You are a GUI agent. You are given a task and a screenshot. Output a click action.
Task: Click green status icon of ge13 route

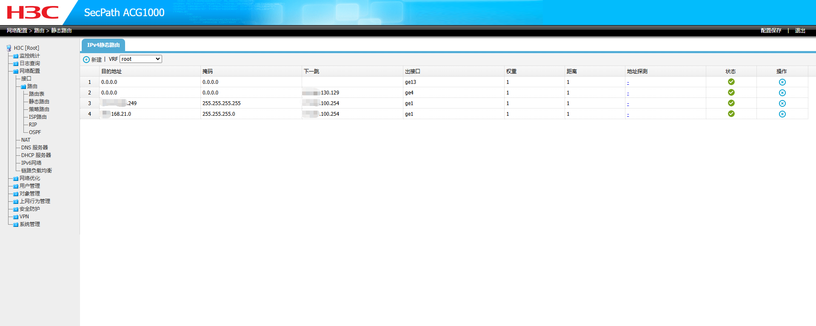(731, 82)
